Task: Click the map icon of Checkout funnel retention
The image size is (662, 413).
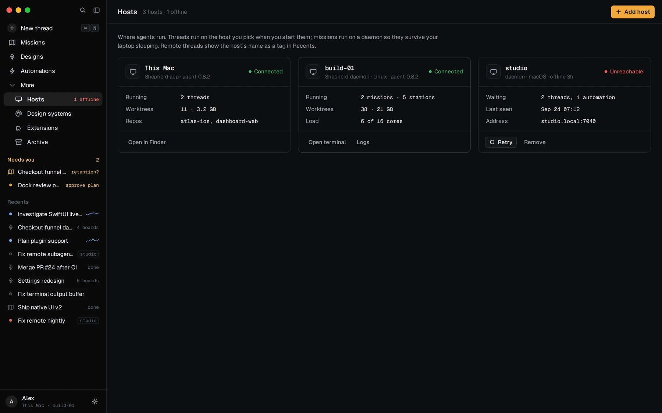Action: [11, 172]
